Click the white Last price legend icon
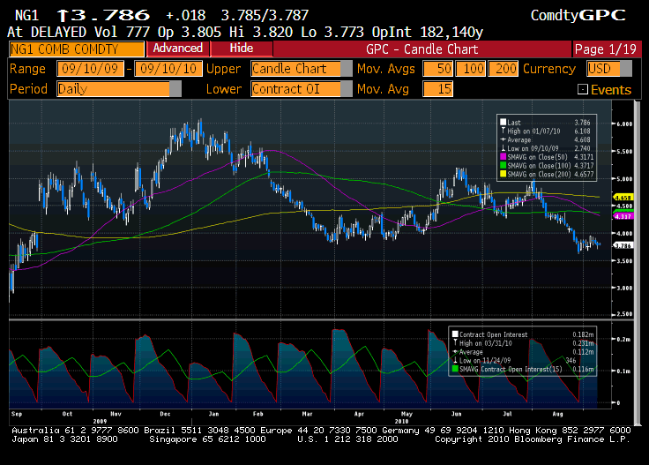Image resolution: width=649 pixels, height=465 pixels. click(x=503, y=123)
